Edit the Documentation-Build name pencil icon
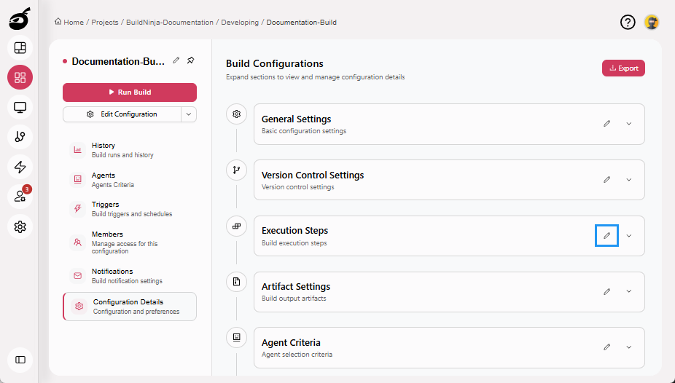Viewport: 675px width, 383px height. tap(176, 60)
